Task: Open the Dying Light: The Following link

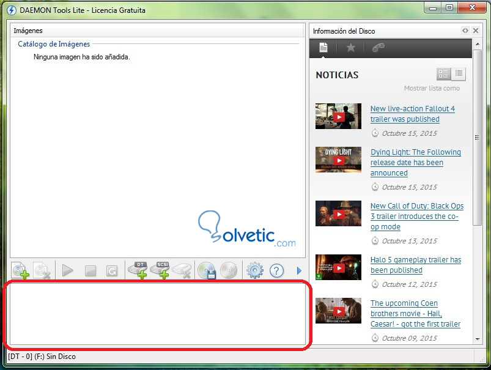Action: (x=416, y=163)
